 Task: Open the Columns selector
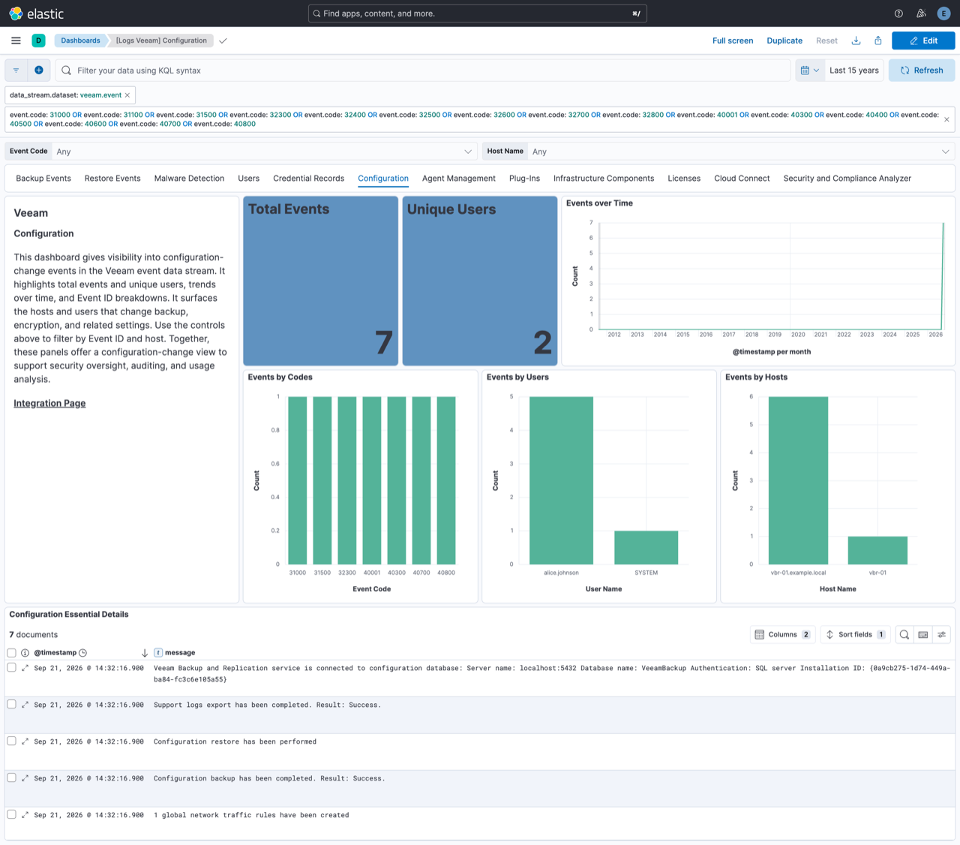[x=782, y=635]
